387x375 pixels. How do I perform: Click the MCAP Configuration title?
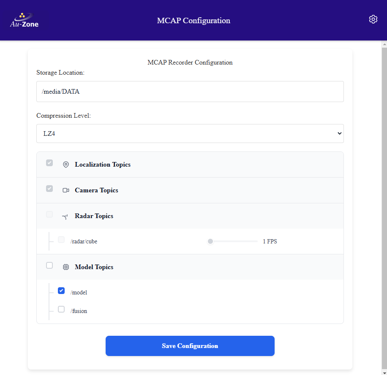point(193,20)
